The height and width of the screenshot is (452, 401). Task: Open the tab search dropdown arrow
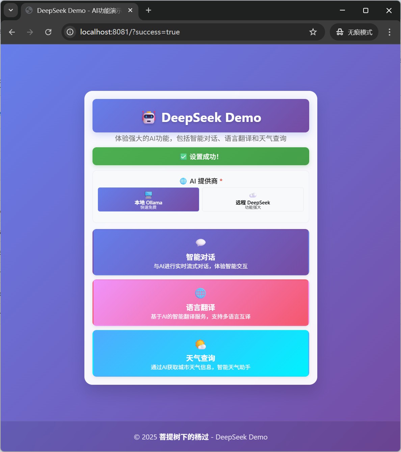(11, 10)
